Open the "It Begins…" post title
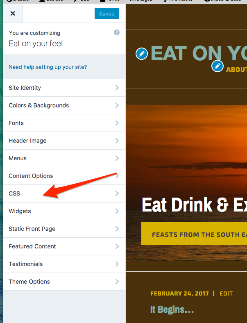The height and width of the screenshot is (323, 247). pos(172,309)
